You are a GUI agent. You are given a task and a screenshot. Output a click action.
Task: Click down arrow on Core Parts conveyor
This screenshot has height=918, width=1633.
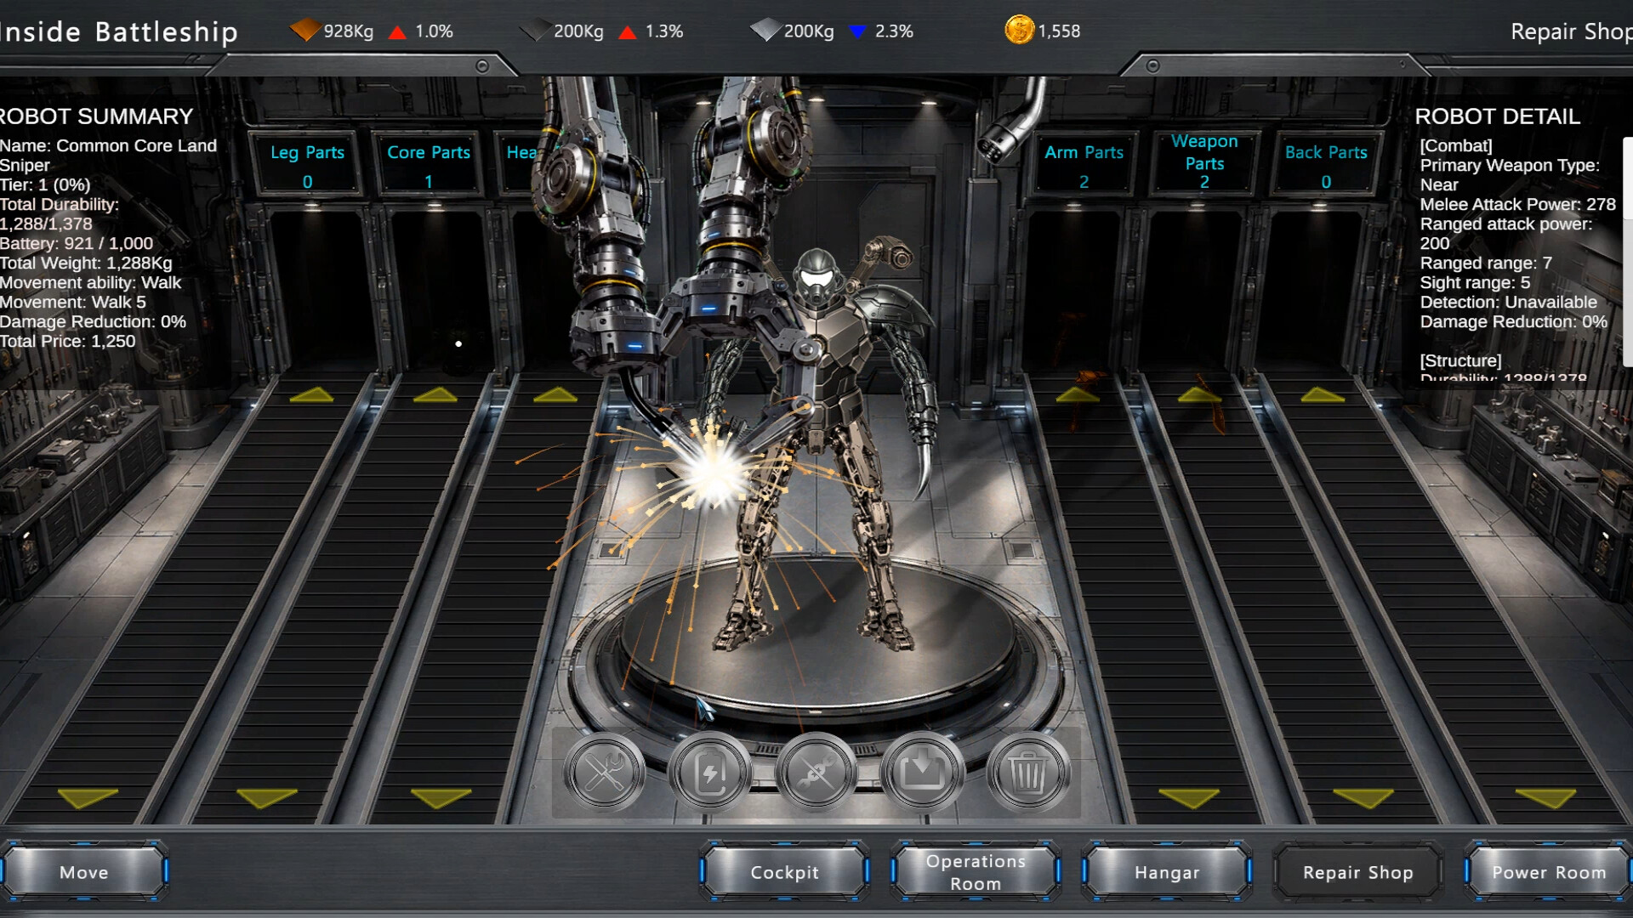[266, 798]
